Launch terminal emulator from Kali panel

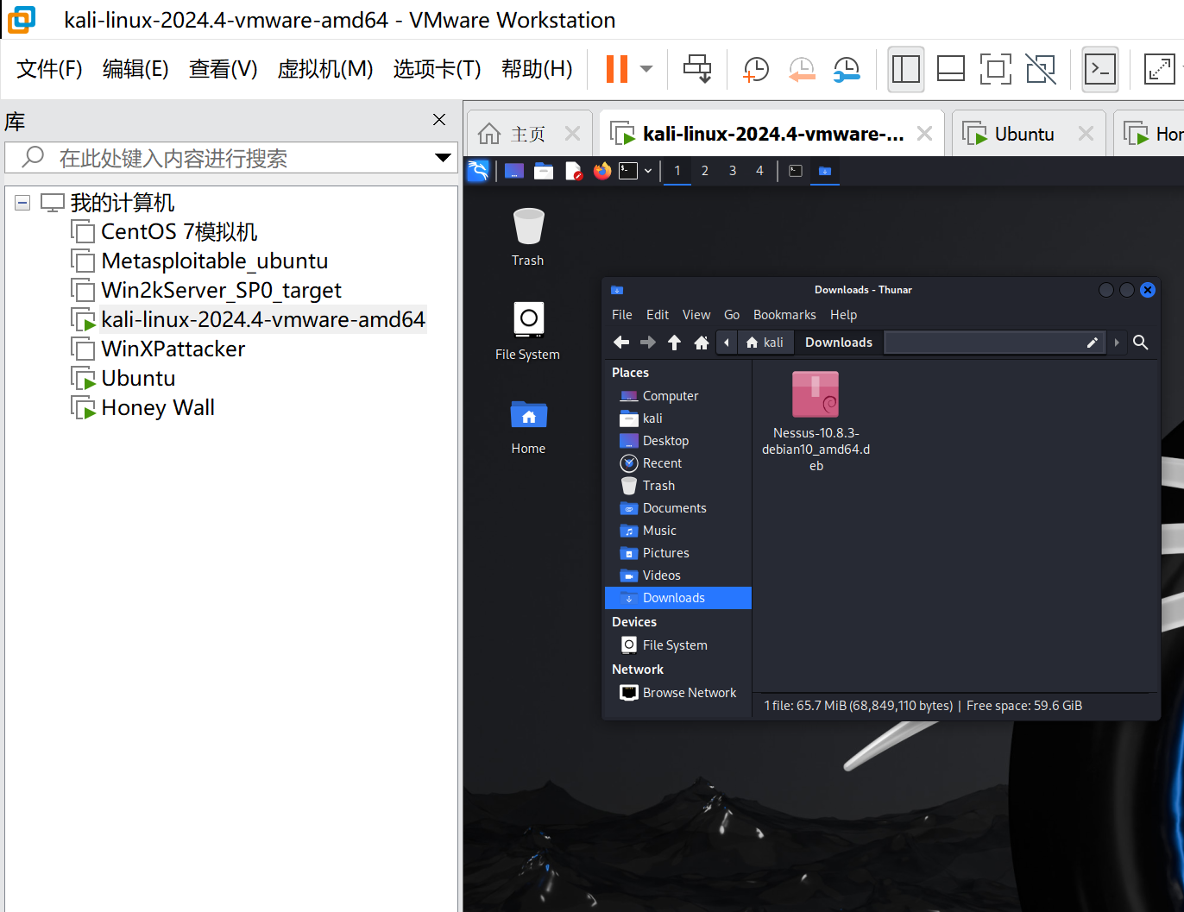[628, 171]
